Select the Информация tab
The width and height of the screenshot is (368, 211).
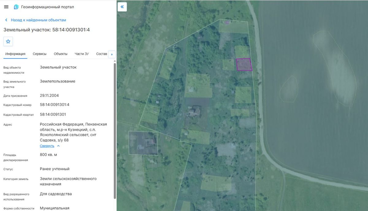click(x=15, y=54)
